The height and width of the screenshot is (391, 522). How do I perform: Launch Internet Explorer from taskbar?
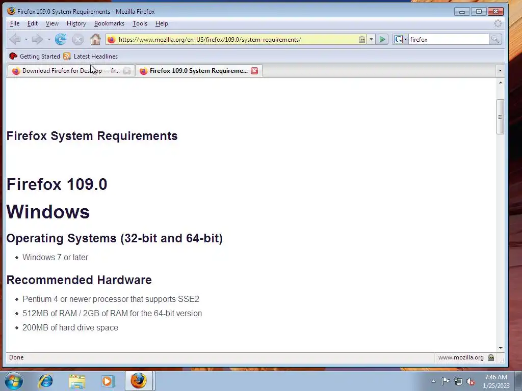pyautogui.click(x=45, y=381)
